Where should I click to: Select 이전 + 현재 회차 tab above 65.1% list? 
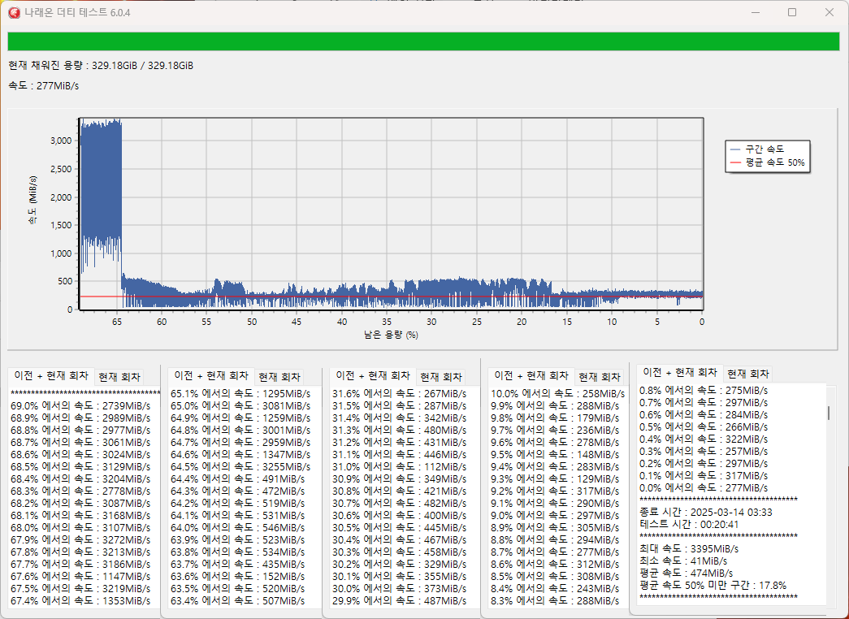211,375
